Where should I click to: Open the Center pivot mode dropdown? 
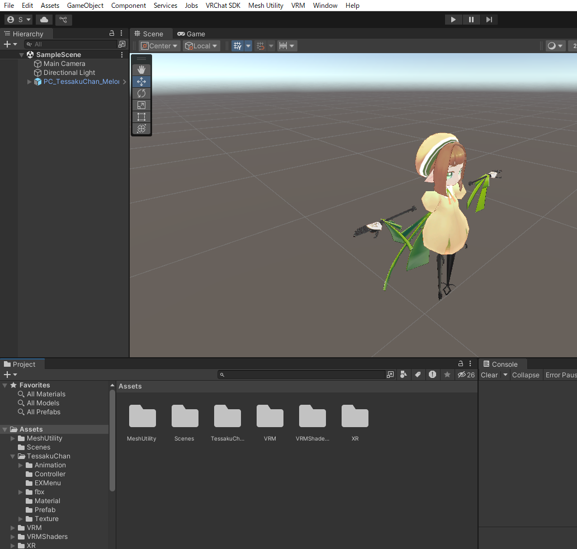tap(159, 45)
